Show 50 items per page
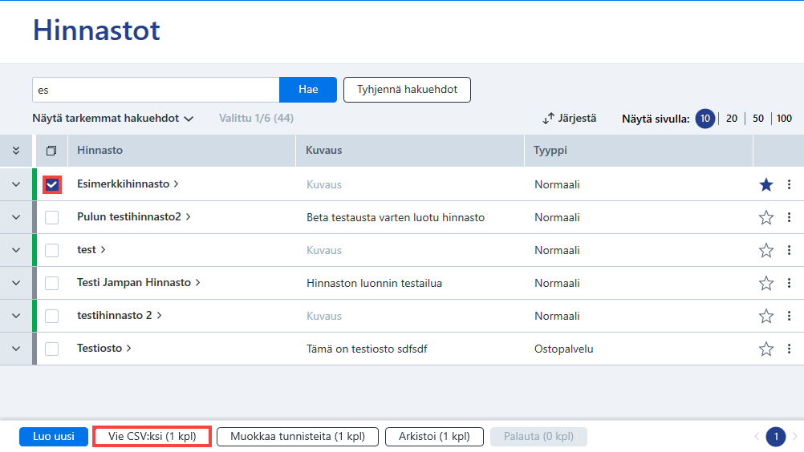Screen dimensions: 804x452 [x=758, y=119]
